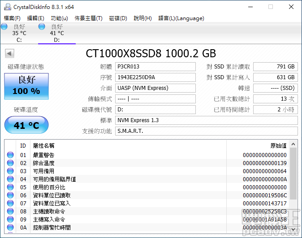Click the status orb for attribute 04 可用的備用臨界值
This screenshot has height=238, width=302.
[10, 179]
